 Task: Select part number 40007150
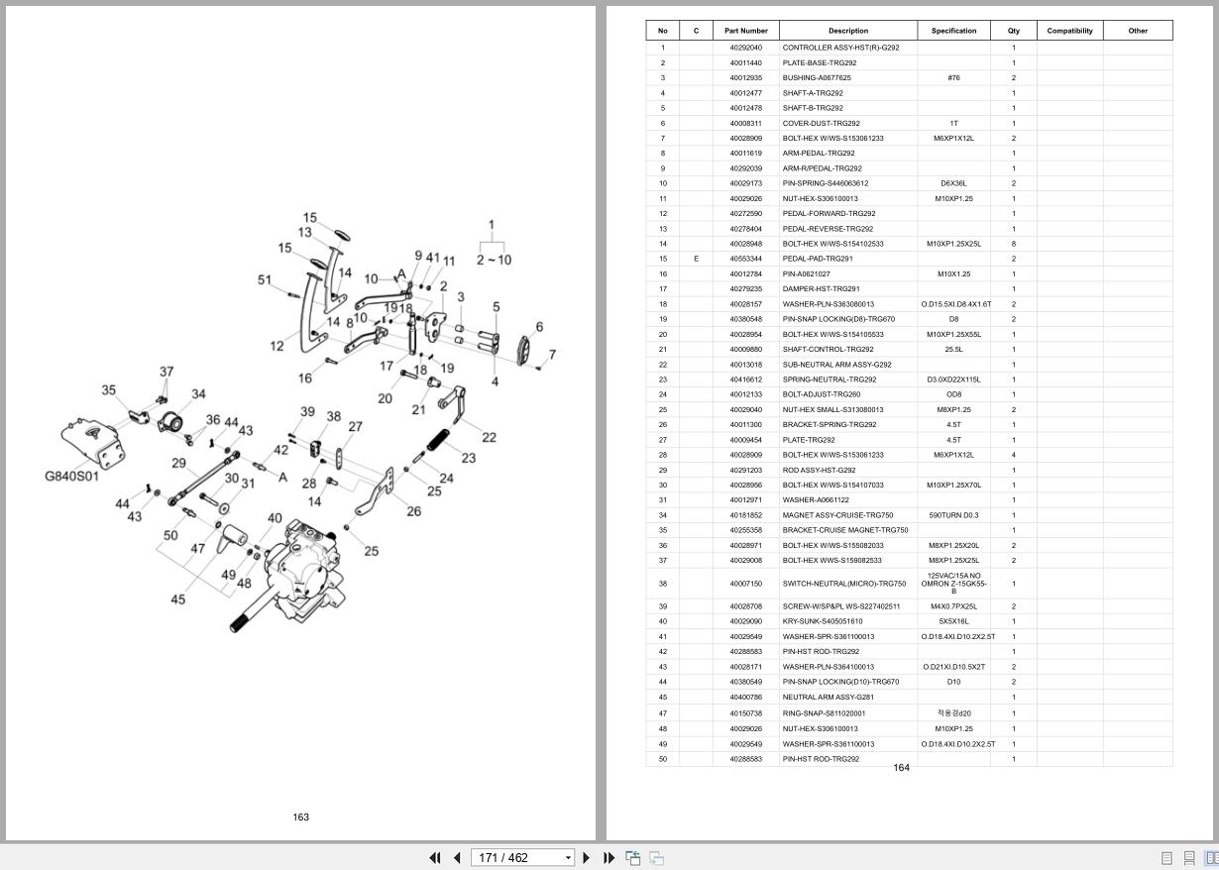pyautogui.click(x=746, y=584)
